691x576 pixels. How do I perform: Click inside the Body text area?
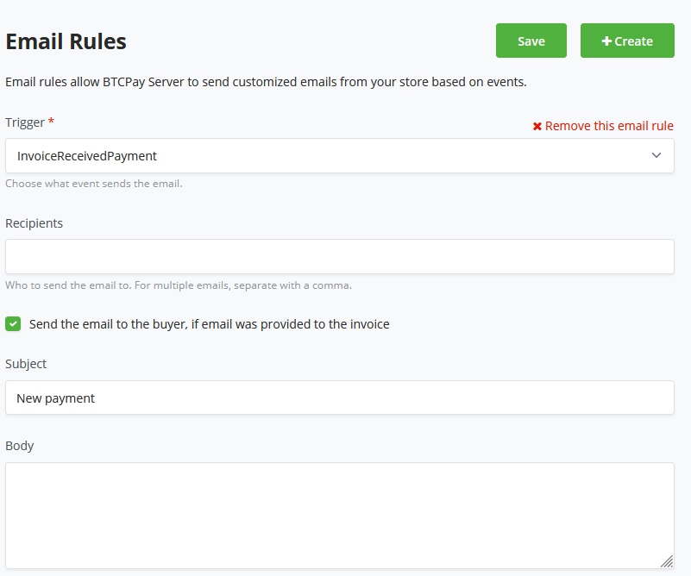click(339, 515)
